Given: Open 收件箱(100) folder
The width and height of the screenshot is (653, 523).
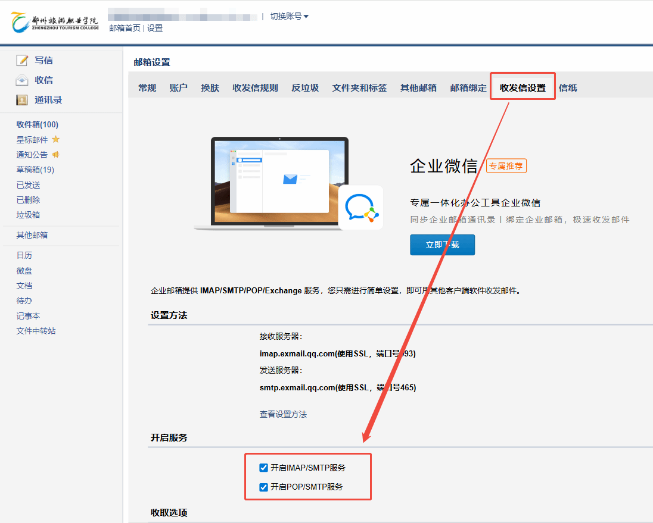Looking at the screenshot, I should (37, 124).
